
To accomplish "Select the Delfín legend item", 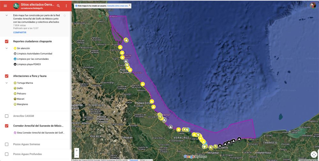I will click(x=18, y=88).
